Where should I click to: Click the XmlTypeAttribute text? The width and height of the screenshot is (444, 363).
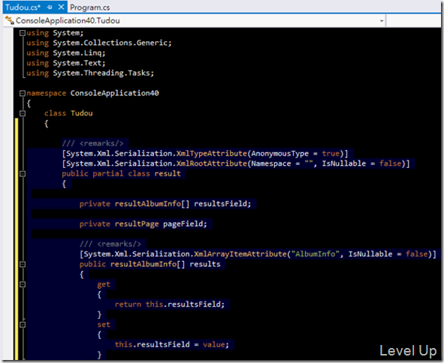coord(212,154)
